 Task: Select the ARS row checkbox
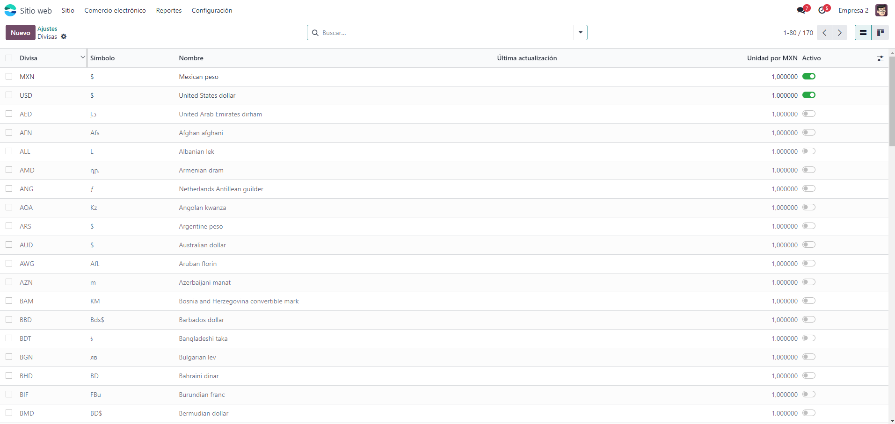coord(9,226)
